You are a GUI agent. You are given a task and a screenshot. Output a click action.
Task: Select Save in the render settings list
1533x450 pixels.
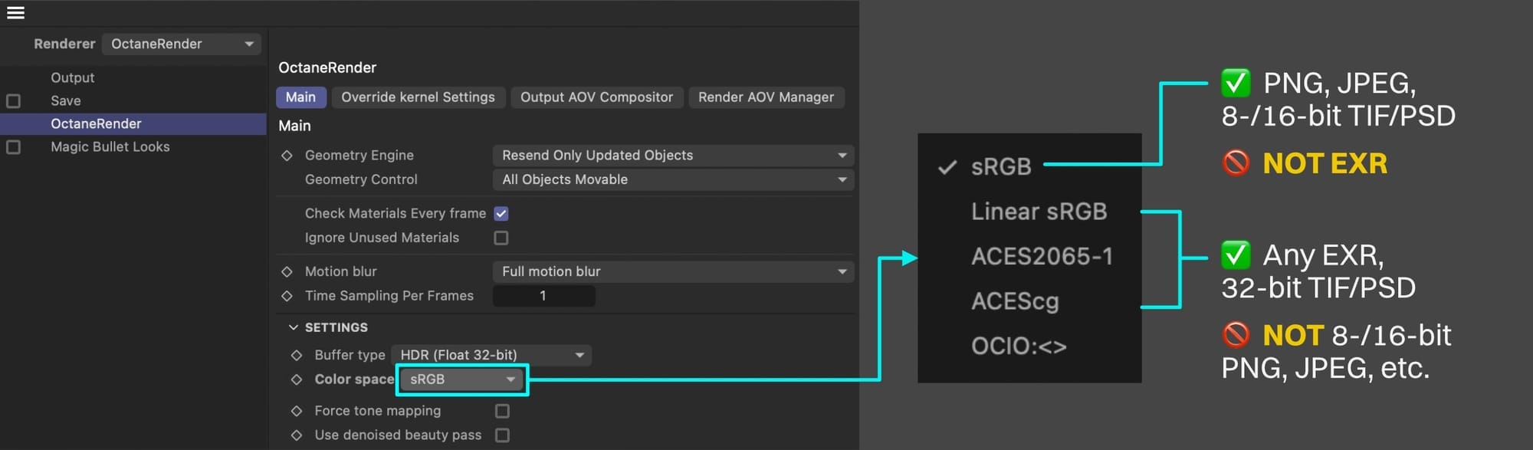tap(65, 100)
